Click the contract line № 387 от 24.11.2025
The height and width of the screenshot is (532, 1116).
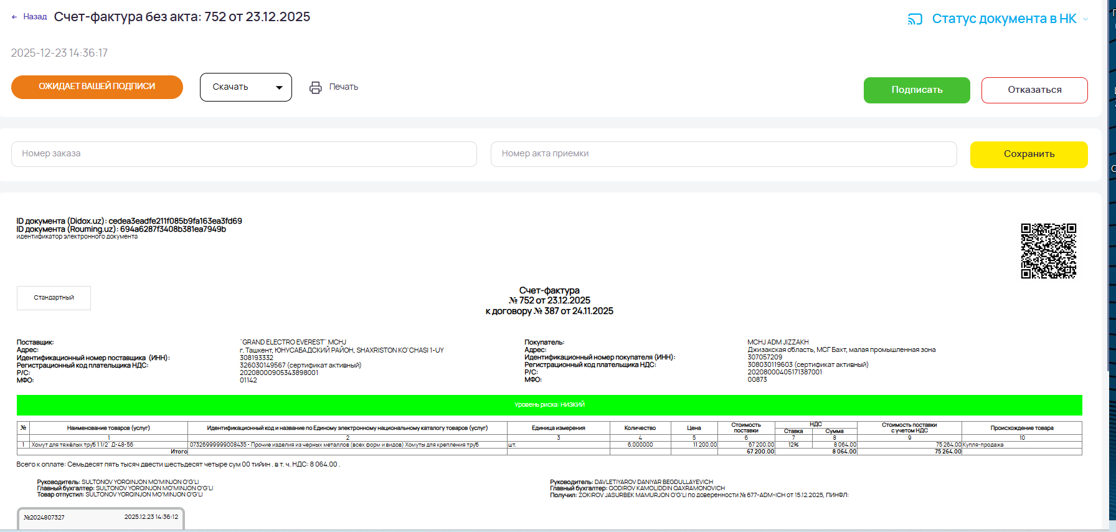[x=549, y=311]
